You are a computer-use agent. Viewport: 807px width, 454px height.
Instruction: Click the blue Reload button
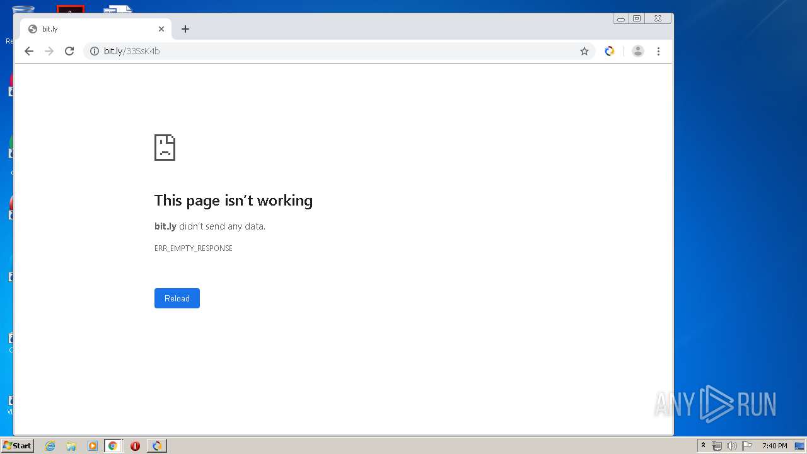177,298
